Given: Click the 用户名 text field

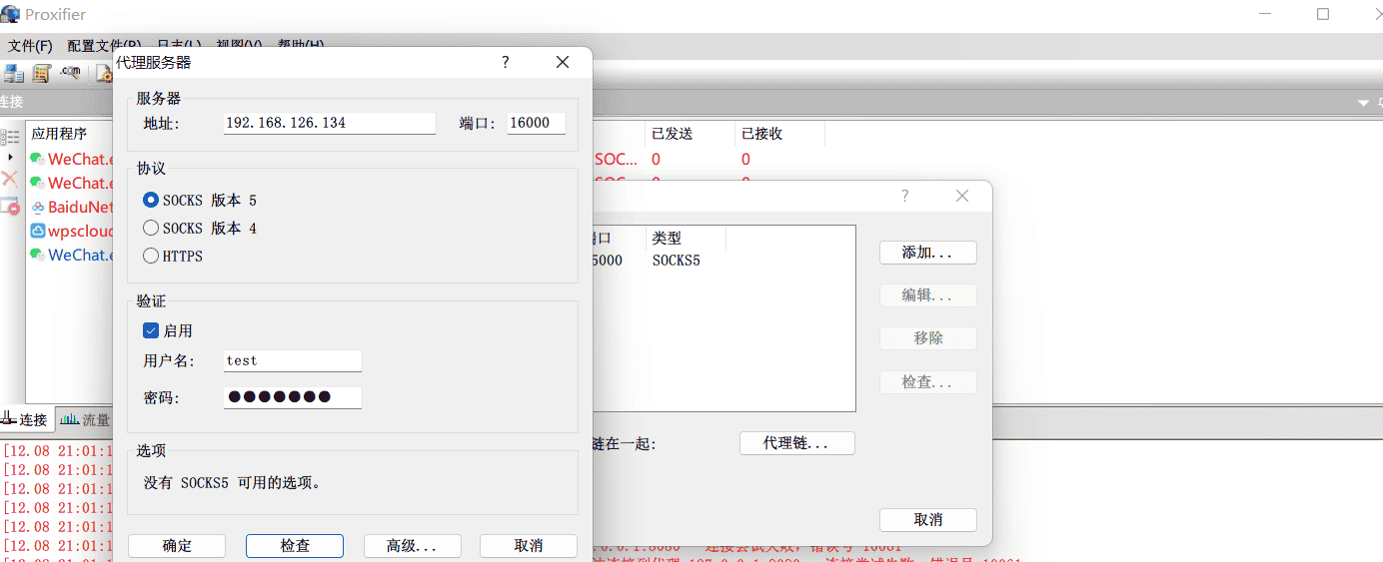Looking at the screenshot, I should (x=292, y=360).
